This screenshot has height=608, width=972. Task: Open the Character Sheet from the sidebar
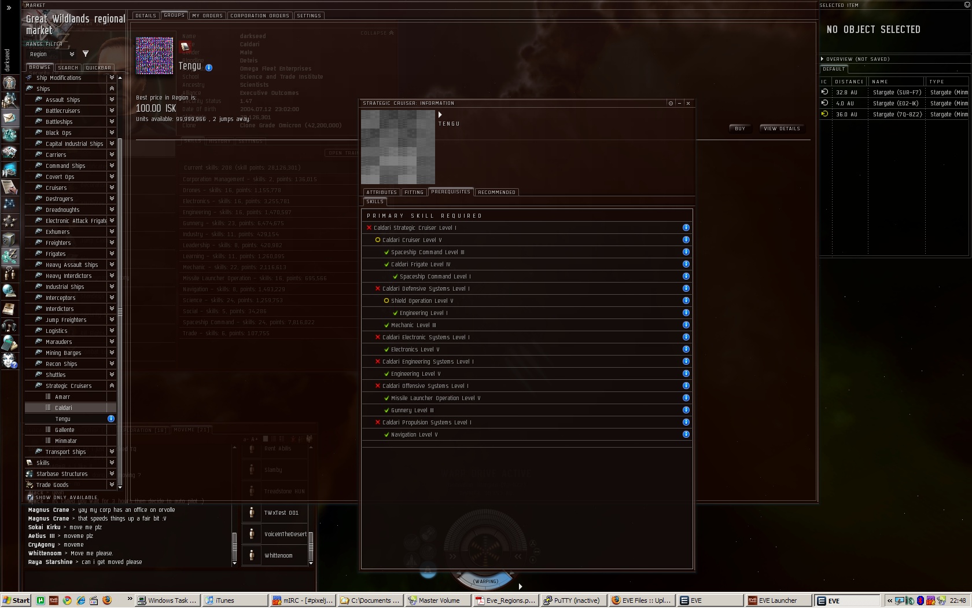point(9,82)
